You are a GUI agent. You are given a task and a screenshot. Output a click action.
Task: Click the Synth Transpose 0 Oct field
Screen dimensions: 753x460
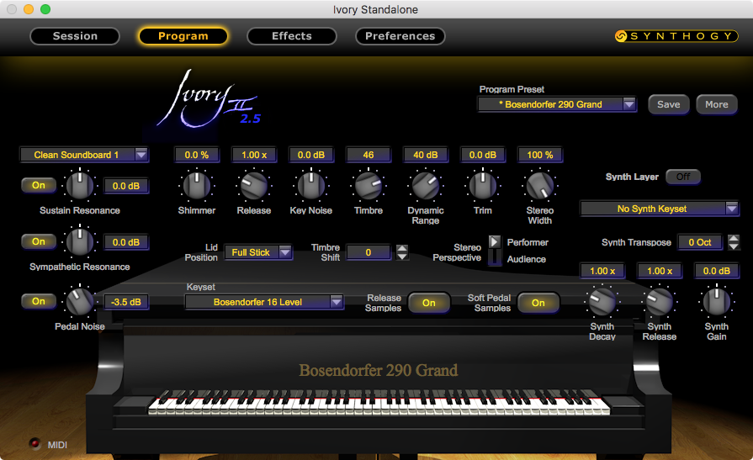point(700,242)
